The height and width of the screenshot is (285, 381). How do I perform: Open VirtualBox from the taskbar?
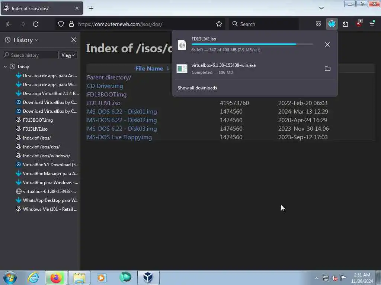point(148,278)
